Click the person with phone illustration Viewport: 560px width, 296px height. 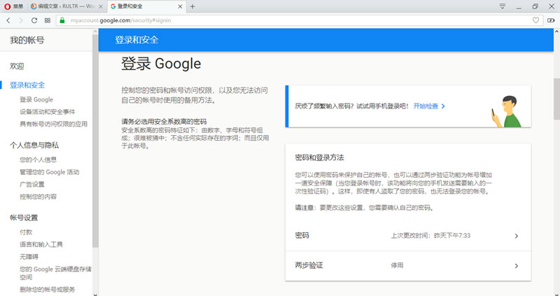tap(507, 111)
